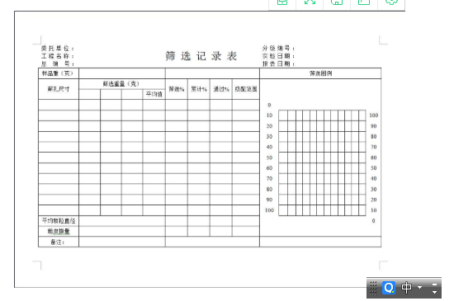Open the IME options arrow at far right

point(434,292)
